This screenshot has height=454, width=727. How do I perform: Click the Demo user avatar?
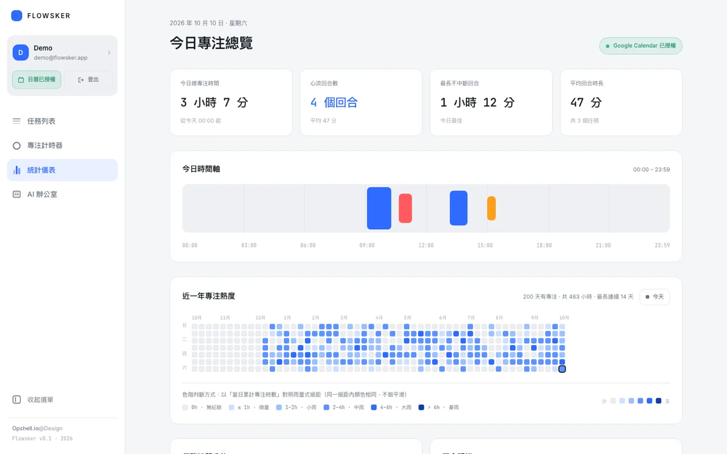click(x=20, y=53)
